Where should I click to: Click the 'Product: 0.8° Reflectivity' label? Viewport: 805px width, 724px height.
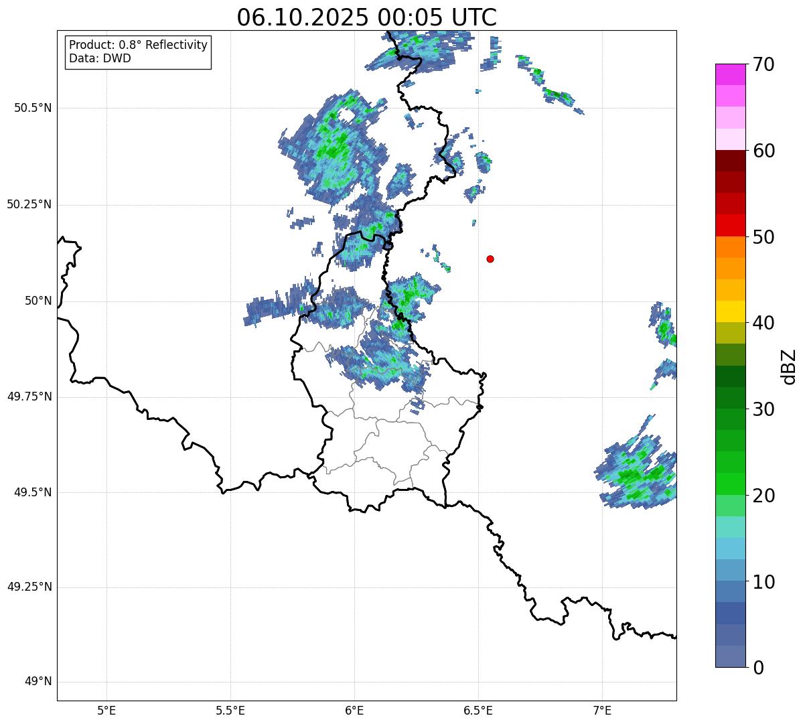tap(139, 45)
